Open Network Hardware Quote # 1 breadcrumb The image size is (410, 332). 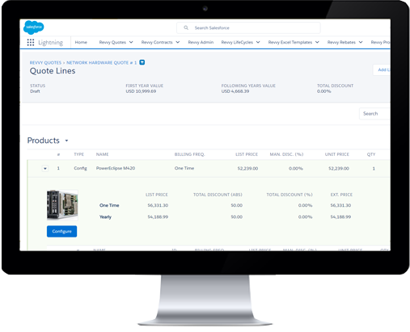(x=102, y=63)
